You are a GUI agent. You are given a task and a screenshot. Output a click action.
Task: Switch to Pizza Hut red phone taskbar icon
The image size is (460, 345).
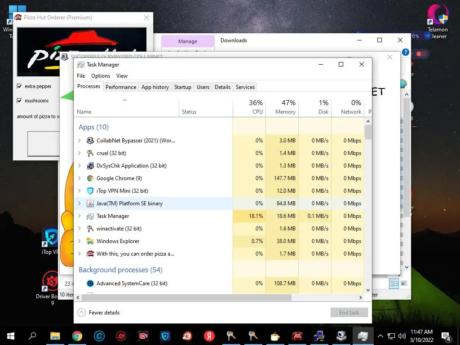tap(297, 336)
